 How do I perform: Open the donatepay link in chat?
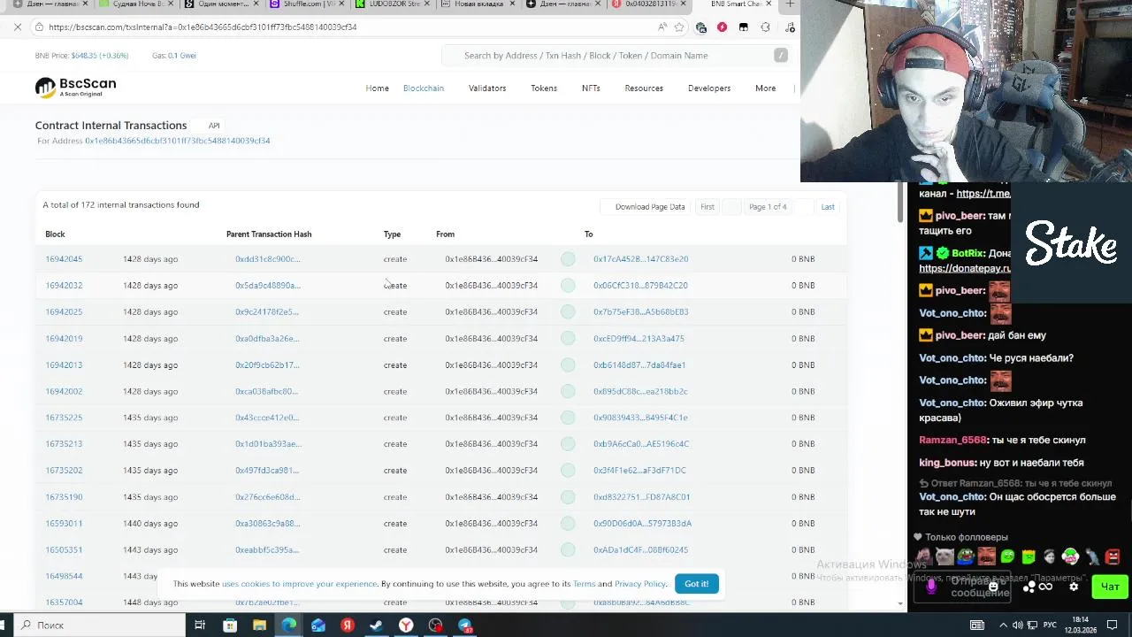(x=964, y=268)
